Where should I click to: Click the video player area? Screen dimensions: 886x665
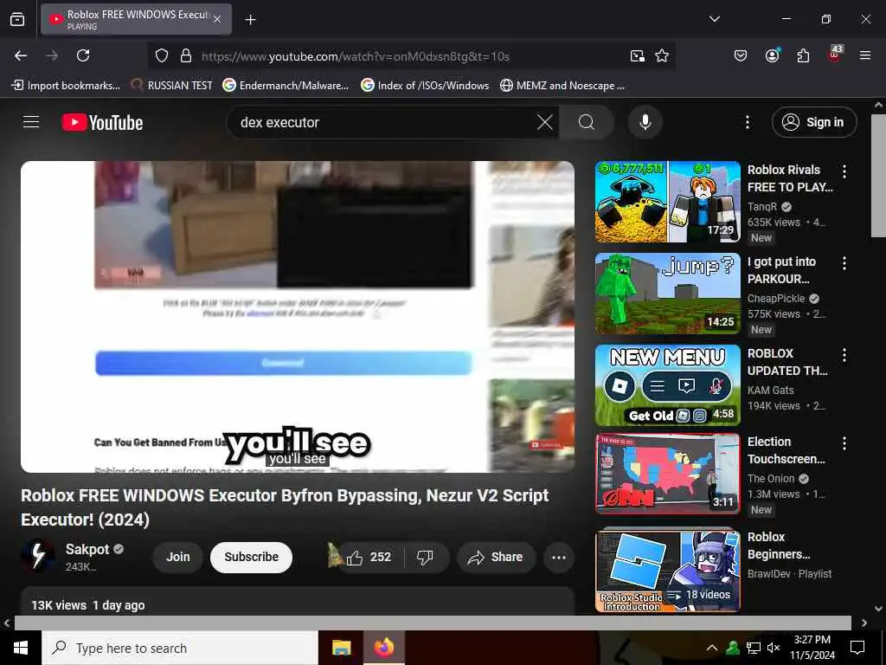298,317
